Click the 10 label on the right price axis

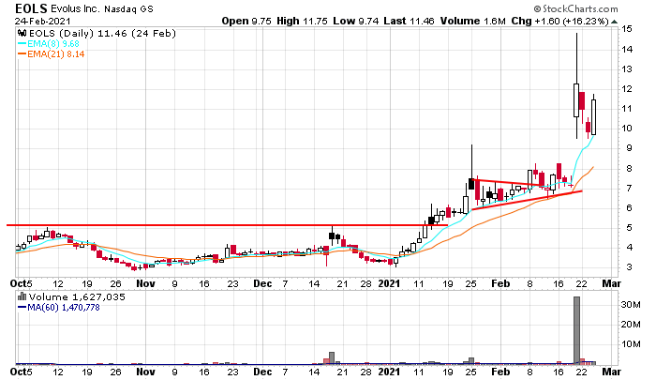[626, 129]
